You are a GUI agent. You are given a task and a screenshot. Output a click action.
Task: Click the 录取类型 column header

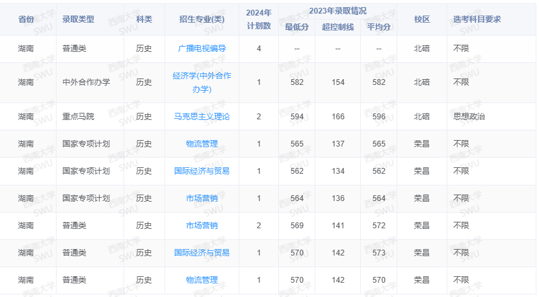point(78,19)
